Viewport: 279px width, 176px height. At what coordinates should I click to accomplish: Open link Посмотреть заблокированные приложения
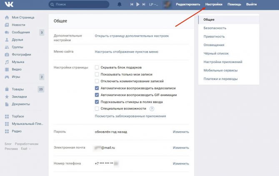(x=130, y=116)
